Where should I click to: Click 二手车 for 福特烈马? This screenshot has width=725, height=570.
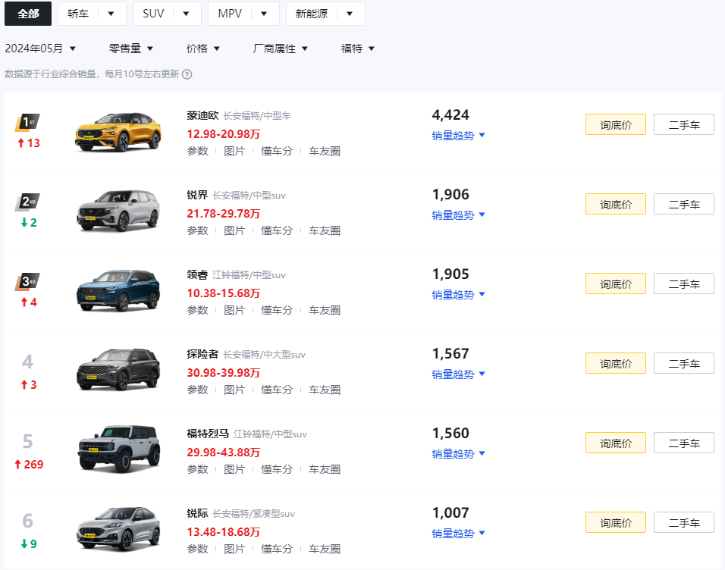(684, 443)
